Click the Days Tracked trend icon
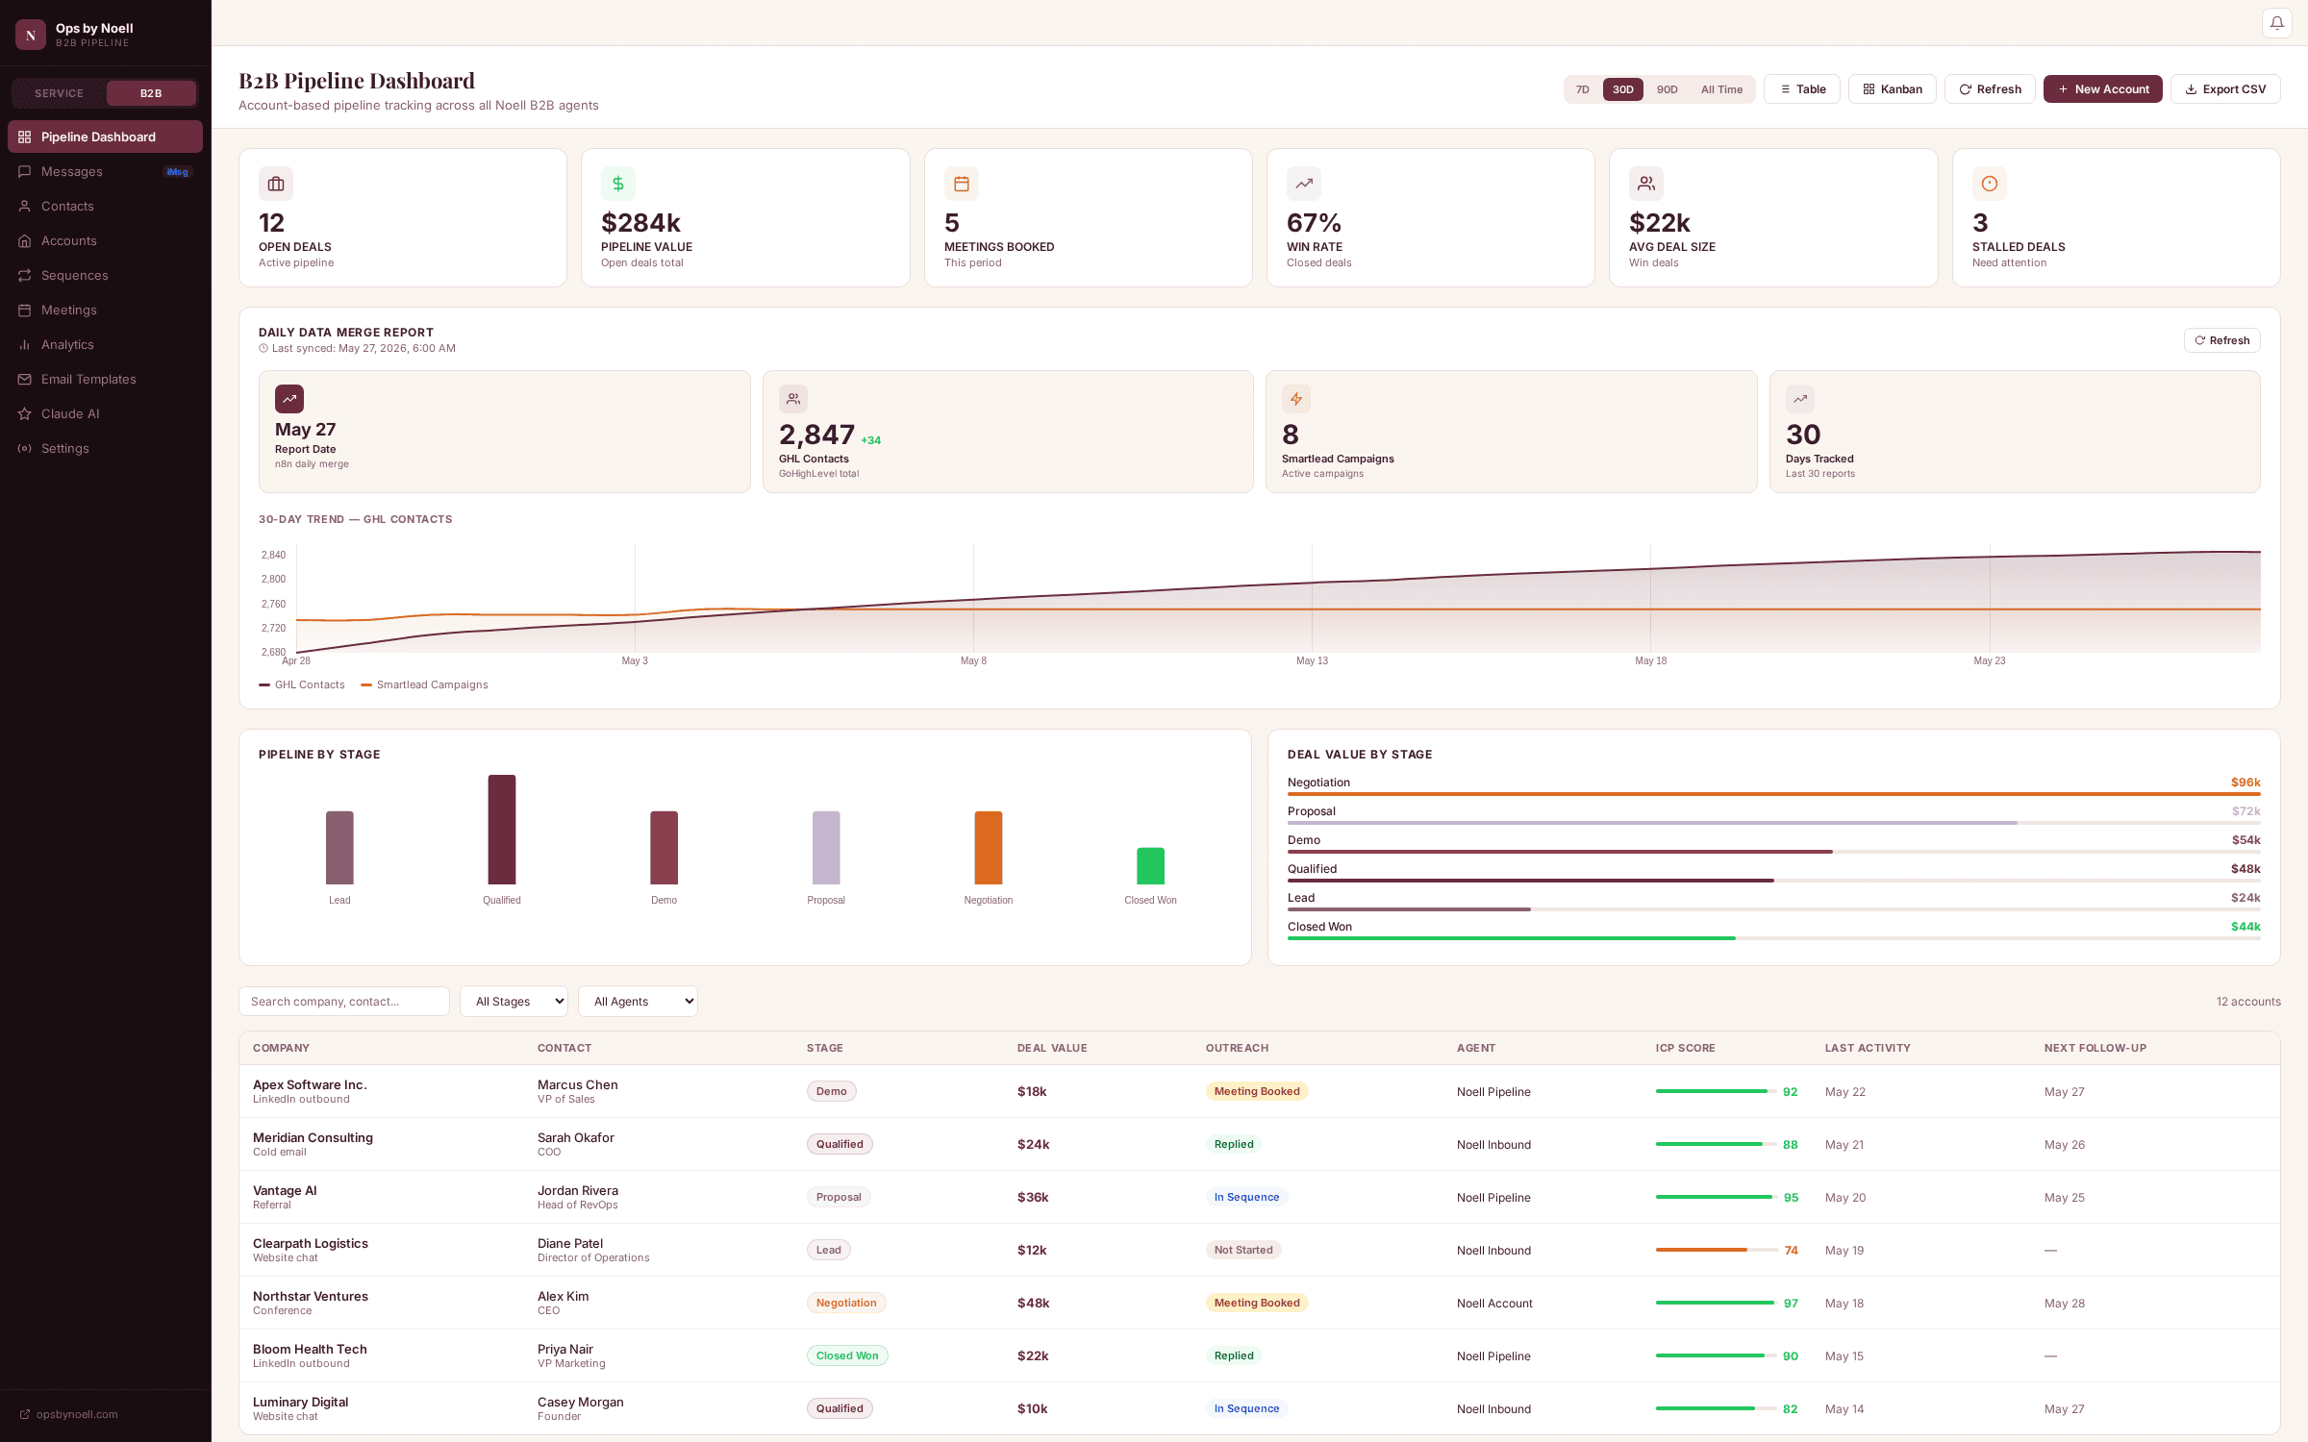This screenshot has width=2308, height=1442. (1800, 399)
